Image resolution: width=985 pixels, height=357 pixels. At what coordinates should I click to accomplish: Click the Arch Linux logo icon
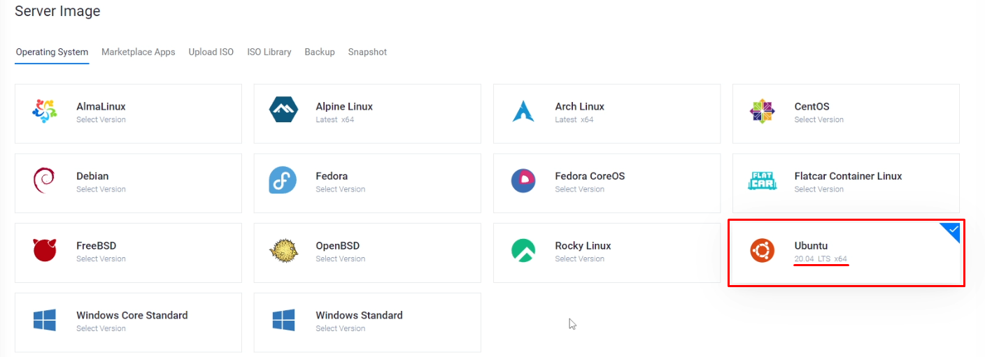tap(523, 112)
